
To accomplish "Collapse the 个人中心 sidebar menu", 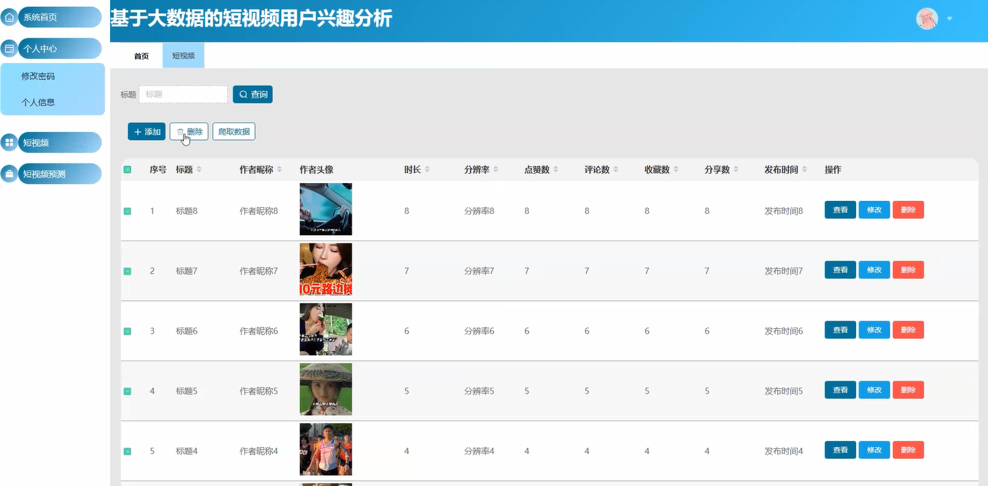I will (x=60, y=49).
